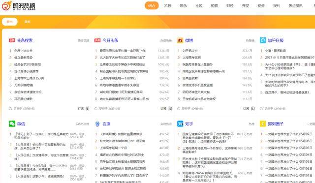Open 知乎 item 4 about NASA
Viewport: 315px width, 183px height.
pos(210,177)
